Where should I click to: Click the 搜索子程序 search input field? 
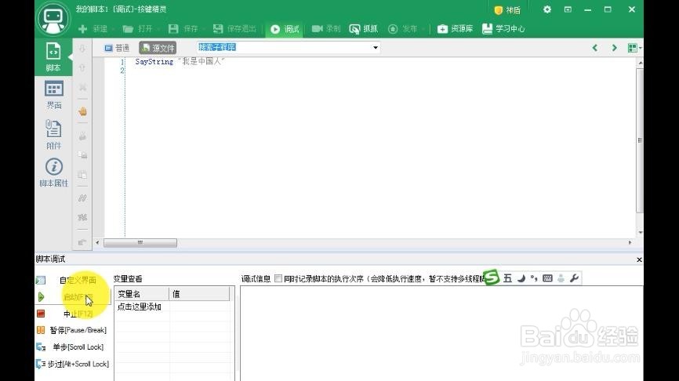(x=284, y=47)
